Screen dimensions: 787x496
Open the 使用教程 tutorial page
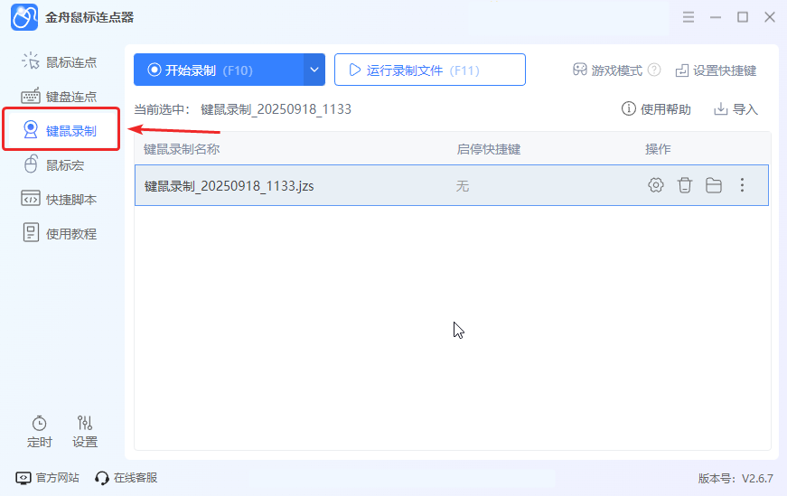(60, 233)
